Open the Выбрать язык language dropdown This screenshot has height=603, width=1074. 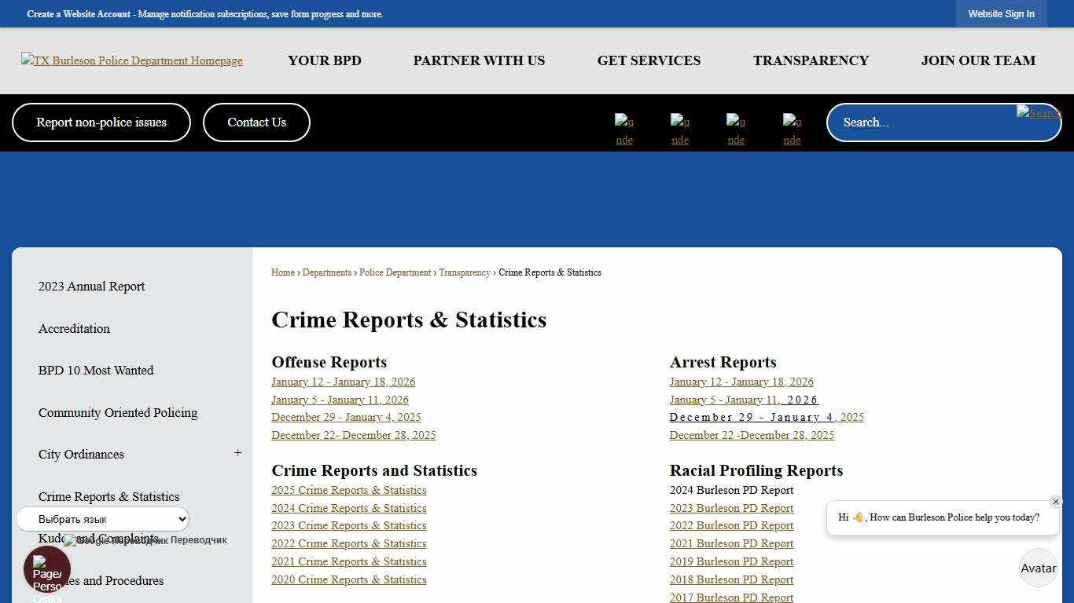(x=102, y=518)
